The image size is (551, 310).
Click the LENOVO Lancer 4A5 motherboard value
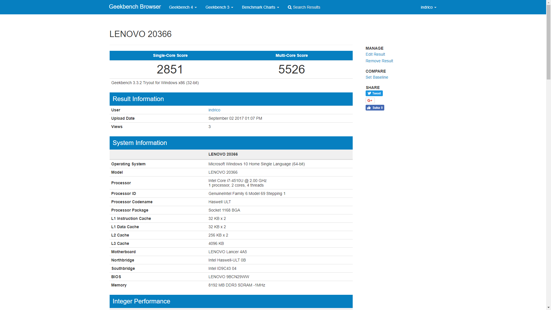[228, 252]
